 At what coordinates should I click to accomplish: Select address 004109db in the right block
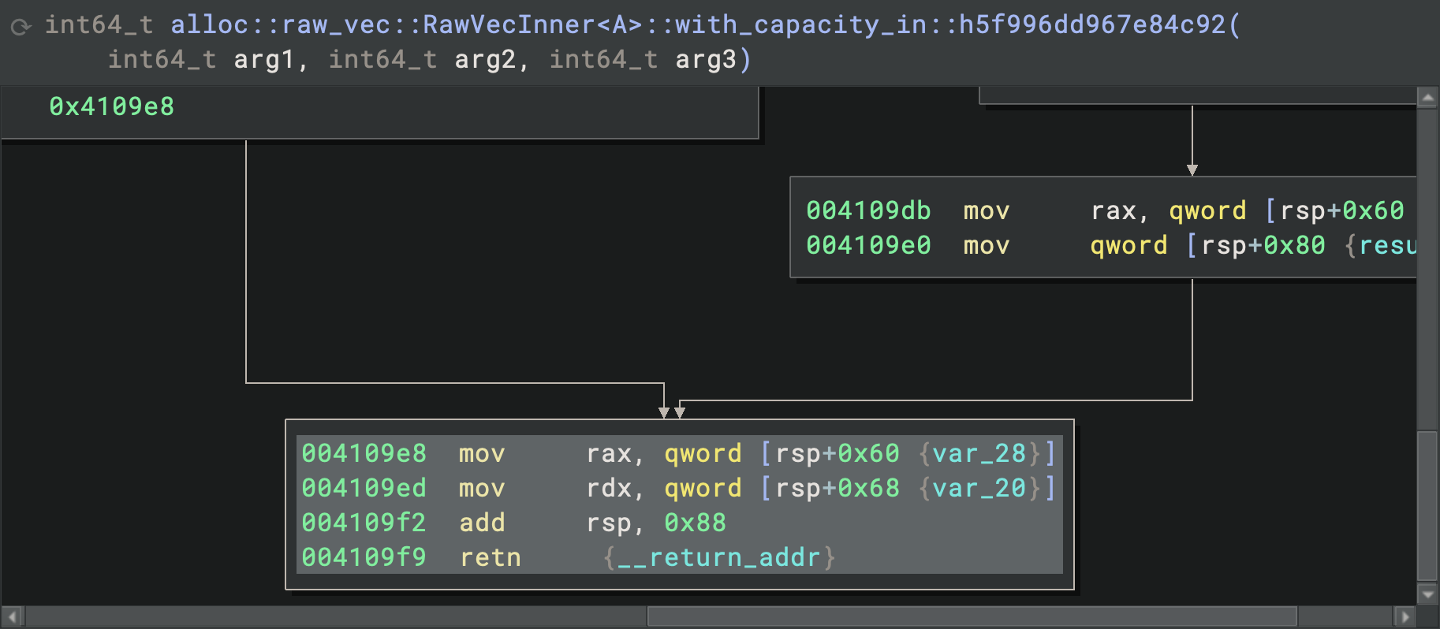coord(868,210)
